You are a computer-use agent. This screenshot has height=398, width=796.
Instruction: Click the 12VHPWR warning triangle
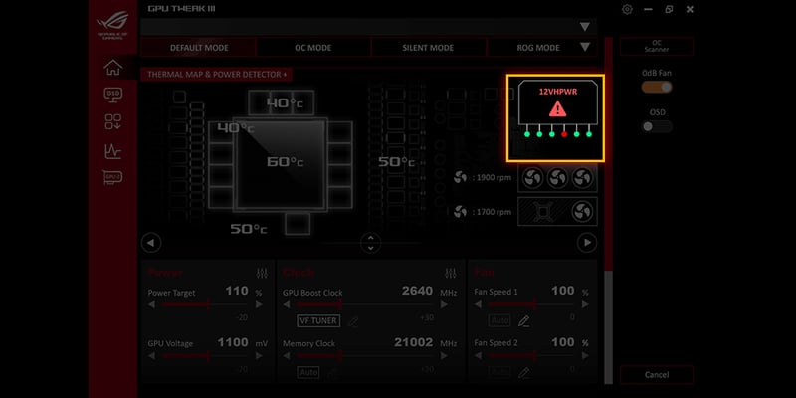click(x=556, y=108)
